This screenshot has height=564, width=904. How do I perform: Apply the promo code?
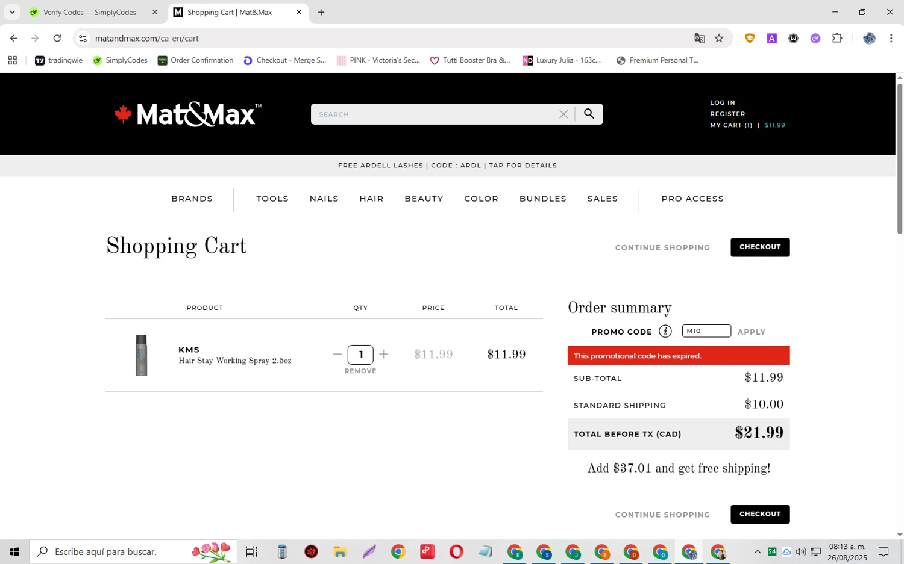752,332
